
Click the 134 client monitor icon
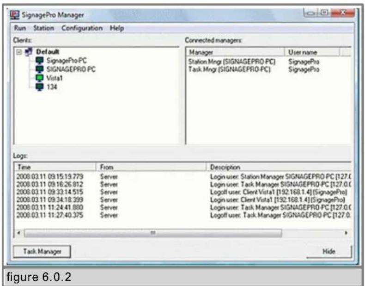40,87
